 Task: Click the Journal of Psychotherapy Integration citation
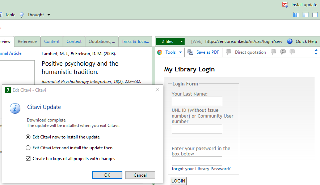pyautogui.click(x=91, y=82)
